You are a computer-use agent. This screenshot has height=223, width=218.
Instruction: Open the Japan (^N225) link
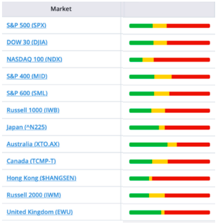[27, 127]
